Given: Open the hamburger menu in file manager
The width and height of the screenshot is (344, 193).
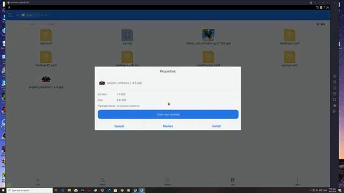Looking at the screenshot, I should [10, 15].
